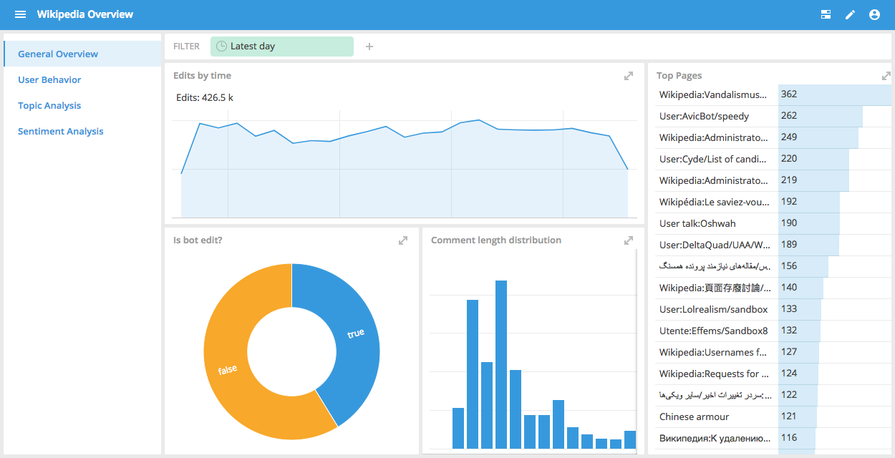The height and width of the screenshot is (458, 895).
Task: Expand the Top Pages panel
Action: 886,76
